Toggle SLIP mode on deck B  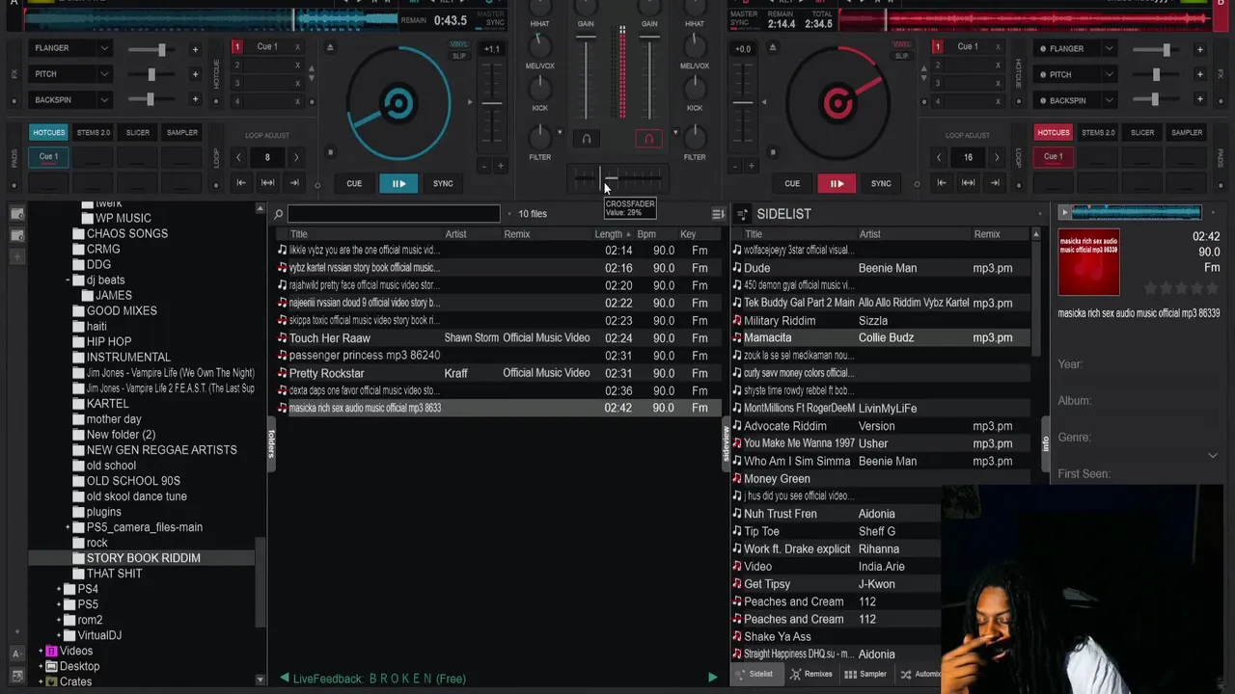[x=901, y=56]
